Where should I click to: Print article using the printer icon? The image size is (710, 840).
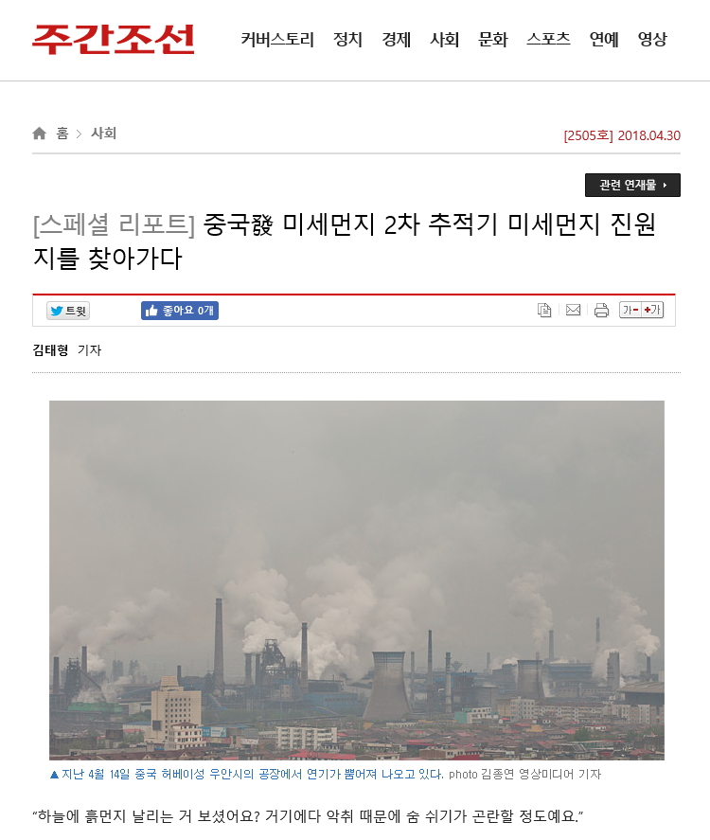601,311
